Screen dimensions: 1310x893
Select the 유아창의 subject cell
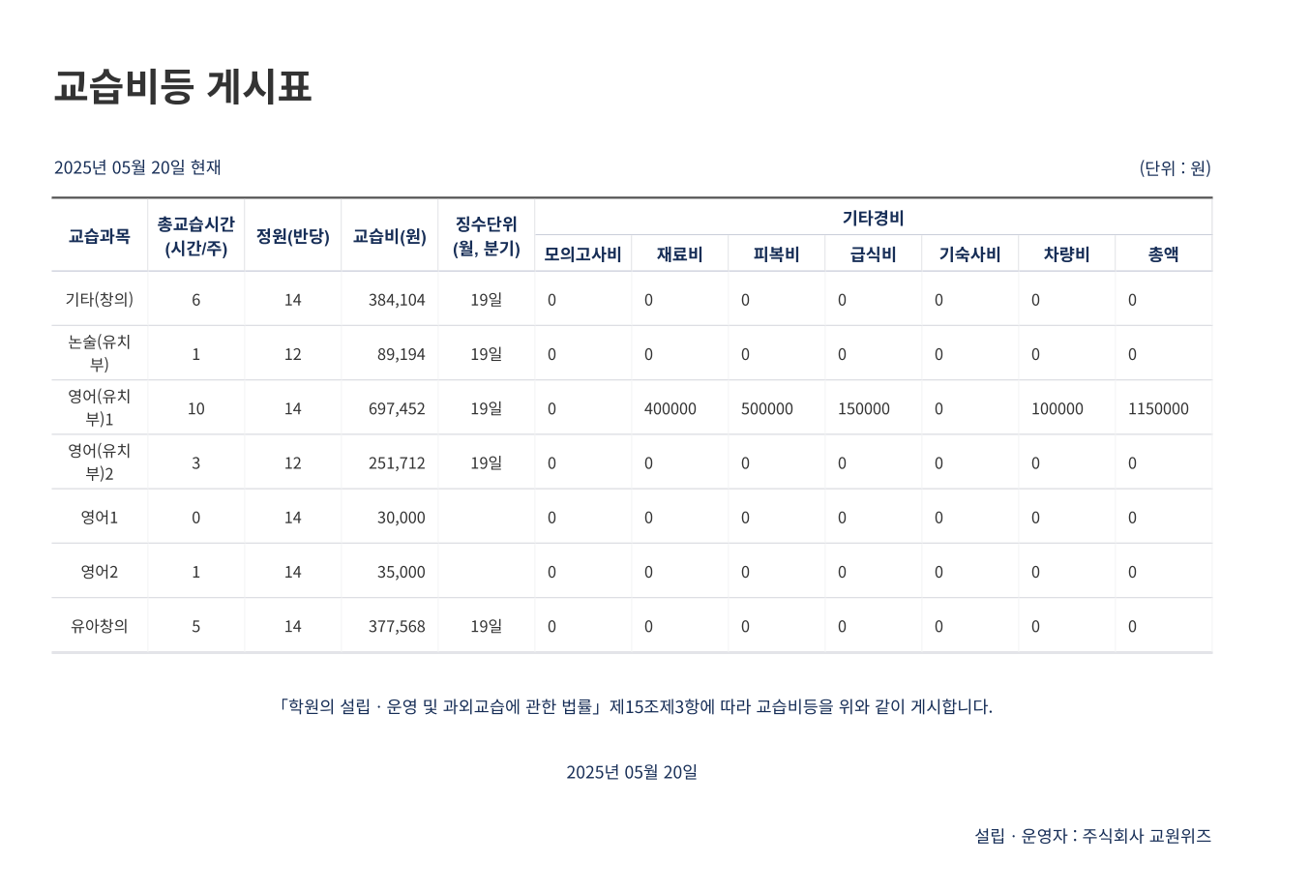click(99, 626)
